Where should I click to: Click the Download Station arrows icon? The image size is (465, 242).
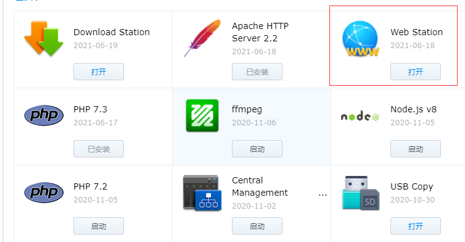tap(44, 38)
